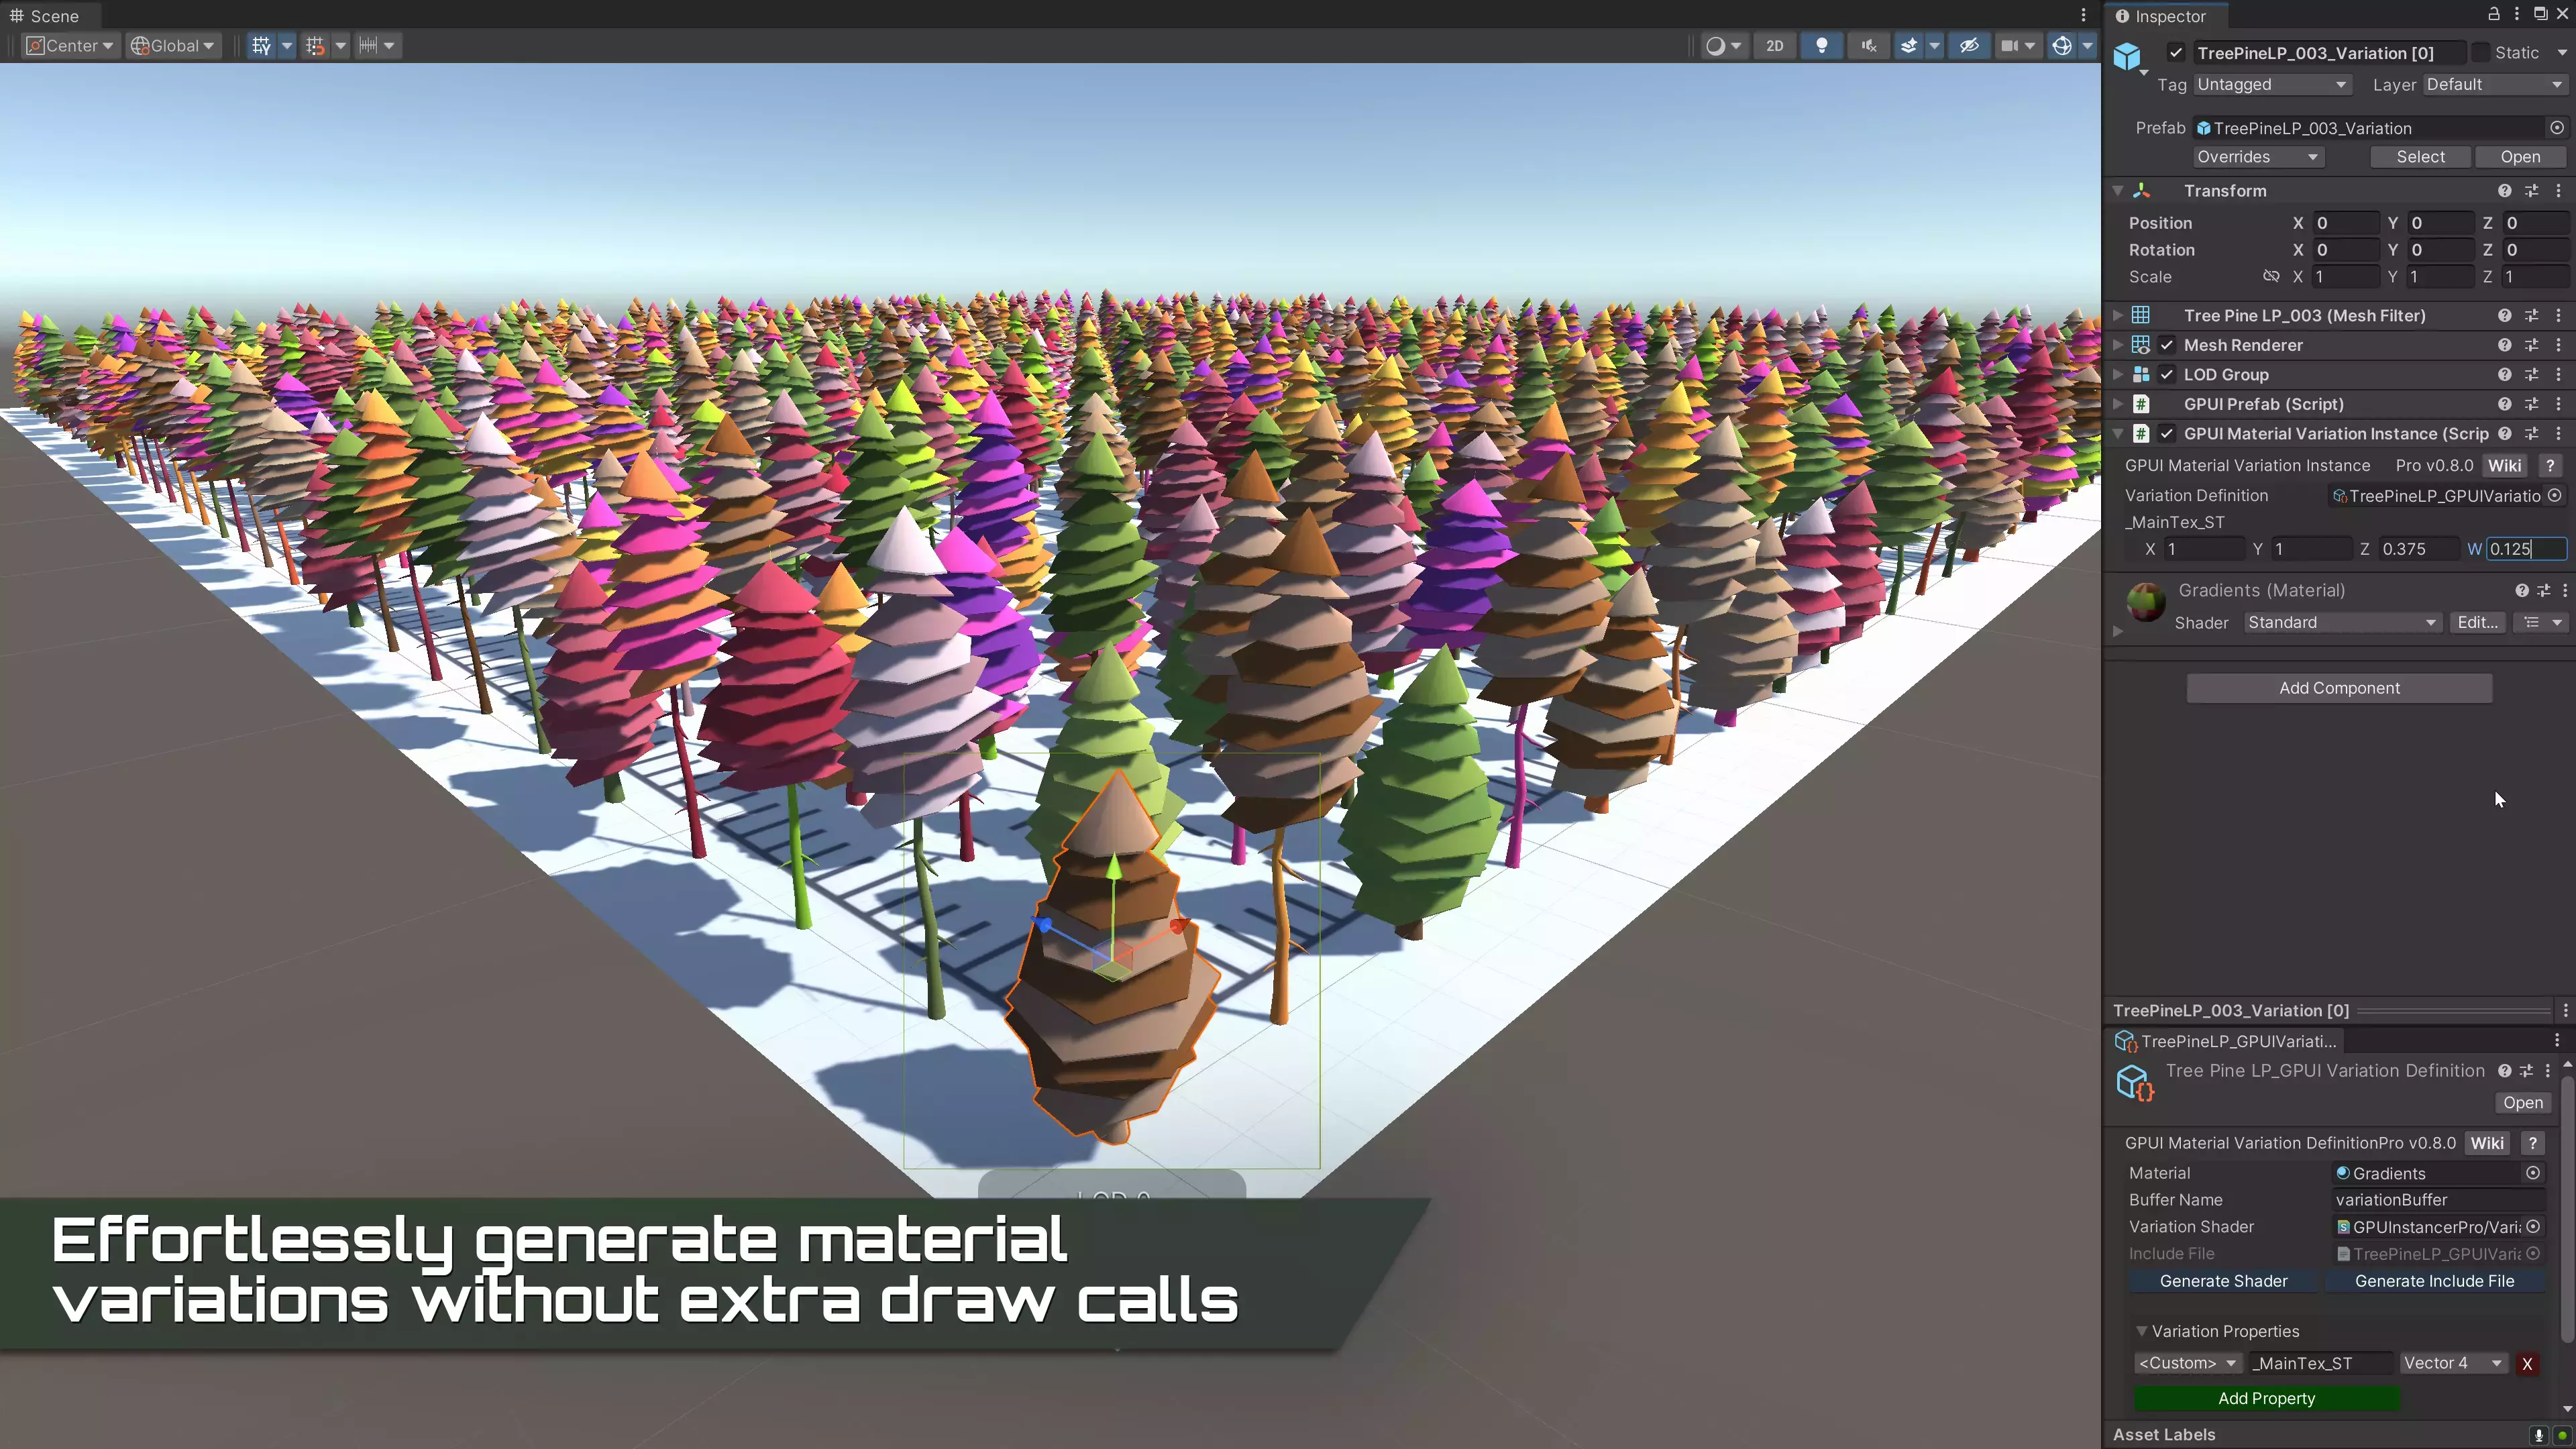Viewport: 2576px width, 1449px height.
Task: Toggle scene lighting lightbulb icon
Action: [x=1822, y=46]
